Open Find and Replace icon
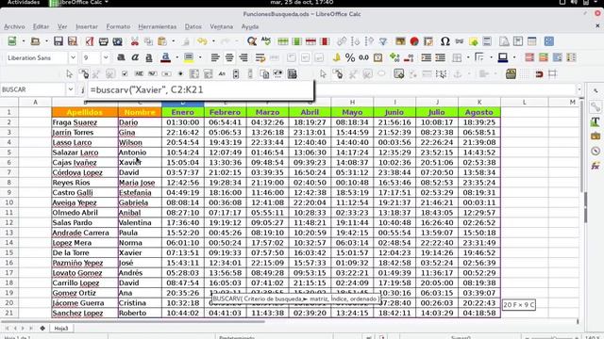The image size is (604, 339). 252,41
